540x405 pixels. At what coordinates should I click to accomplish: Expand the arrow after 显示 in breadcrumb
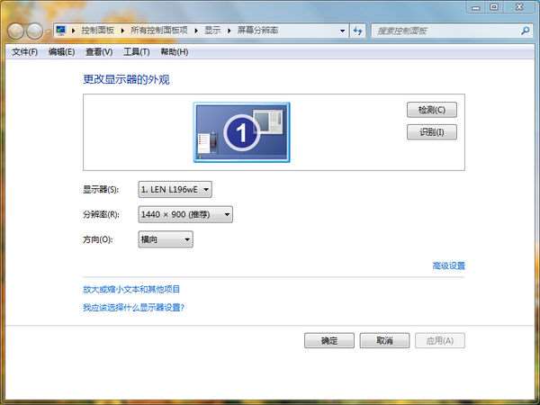tap(229, 31)
